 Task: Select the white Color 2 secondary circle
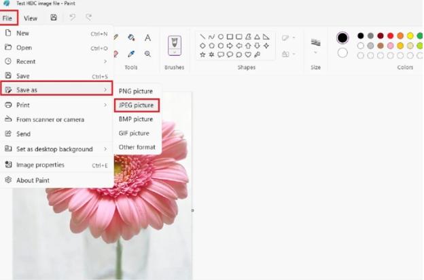[342, 53]
